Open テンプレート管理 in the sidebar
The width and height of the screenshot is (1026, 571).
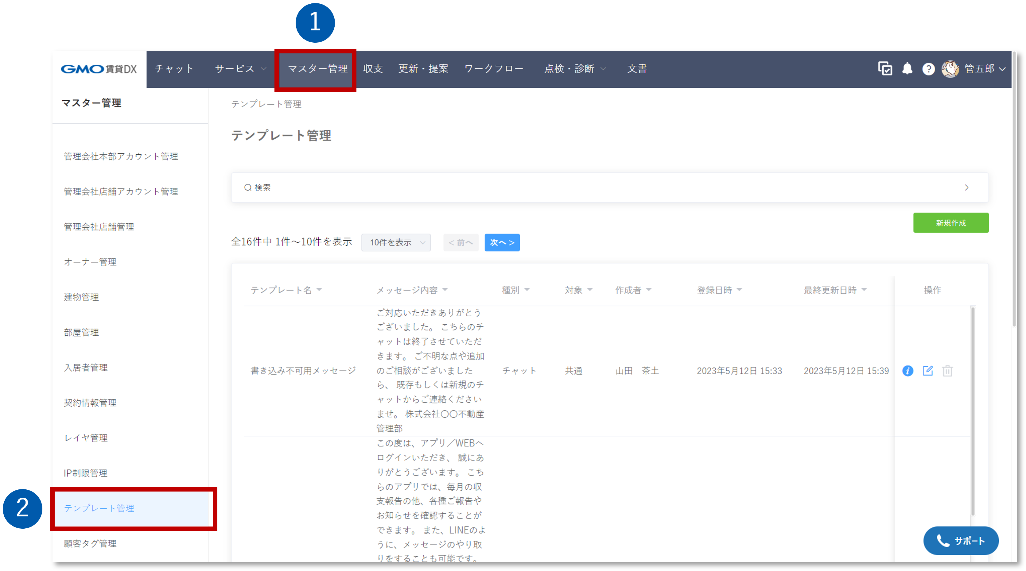coord(99,508)
